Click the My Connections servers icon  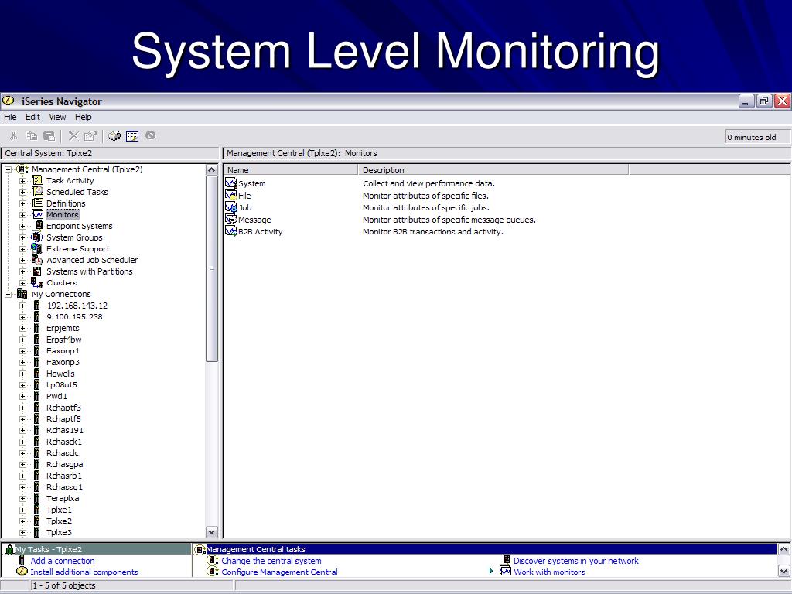[x=22, y=294]
